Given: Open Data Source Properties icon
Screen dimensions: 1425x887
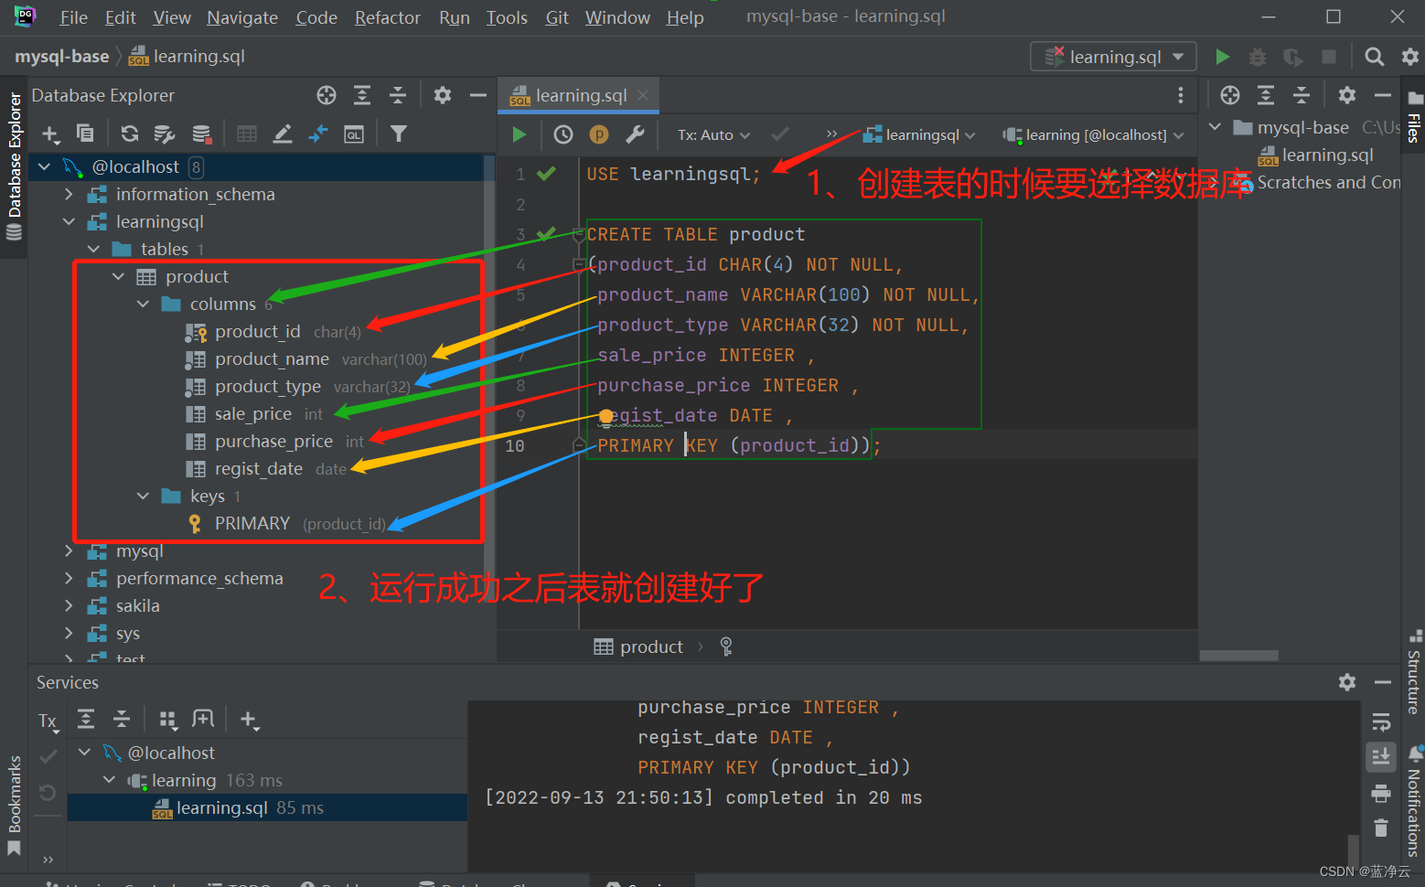Looking at the screenshot, I should coord(165,134).
